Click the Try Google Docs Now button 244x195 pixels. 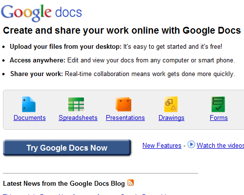point(67,148)
